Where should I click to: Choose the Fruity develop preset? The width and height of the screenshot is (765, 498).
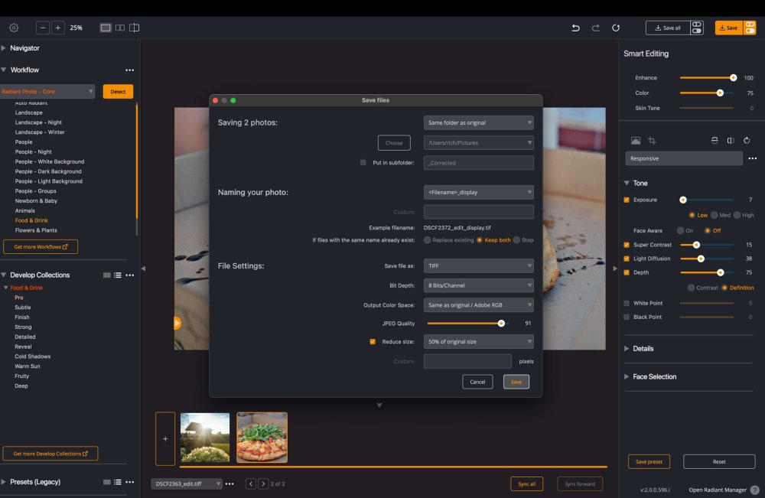pos(22,376)
